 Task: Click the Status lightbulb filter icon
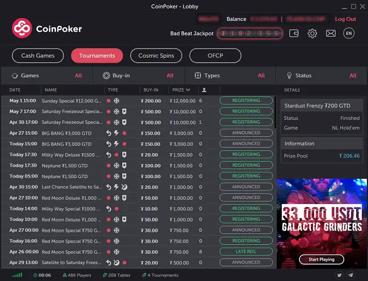coord(289,75)
